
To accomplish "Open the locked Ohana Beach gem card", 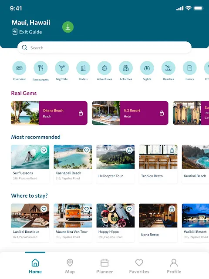I will [49, 113].
